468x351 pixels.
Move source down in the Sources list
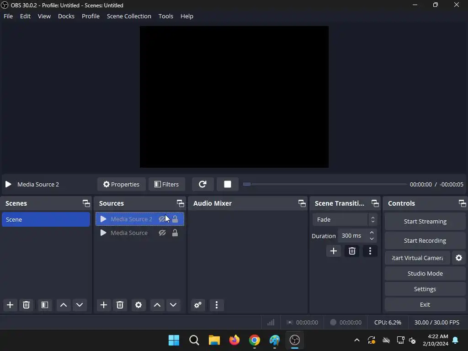pos(173,305)
